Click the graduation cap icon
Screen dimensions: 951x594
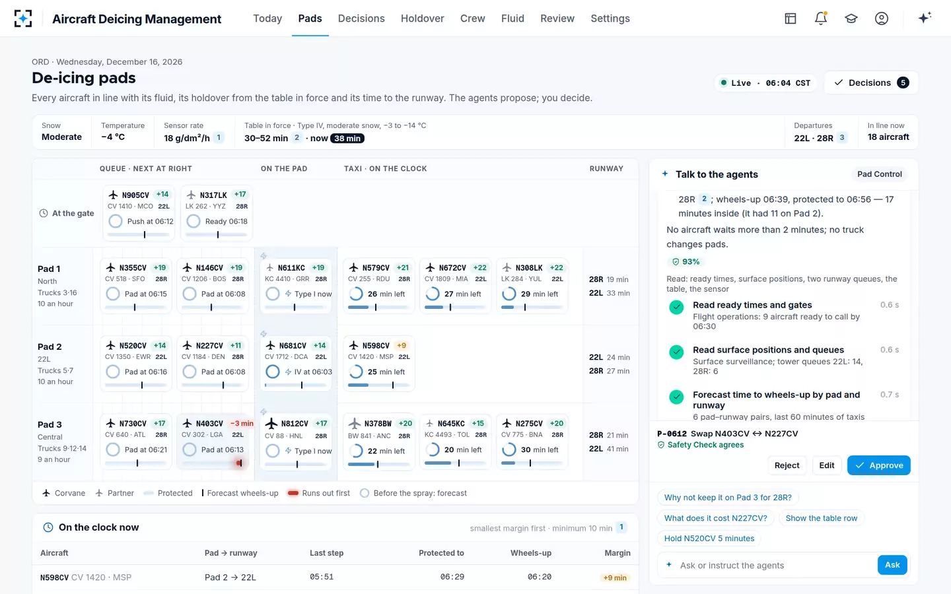pyautogui.click(x=851, y=18)
